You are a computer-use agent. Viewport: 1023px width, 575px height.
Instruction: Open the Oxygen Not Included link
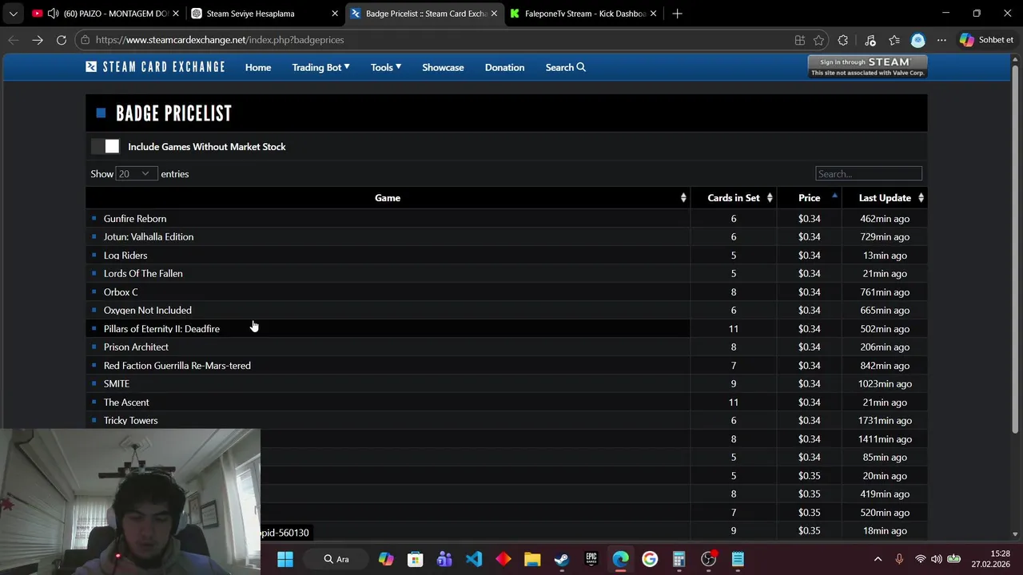148,310
